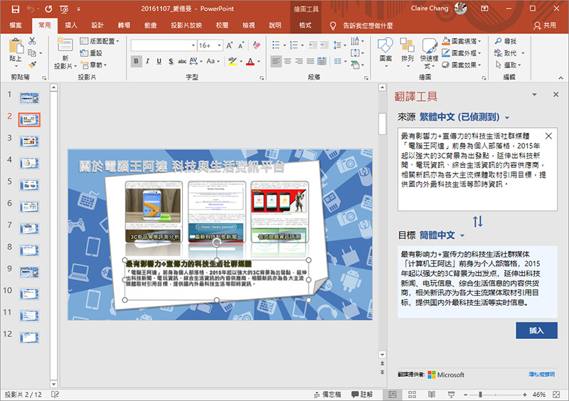This screenshot has height=401, width=569.
Task: Switch to the Insert (插入) tab
Action: [70, 25]
